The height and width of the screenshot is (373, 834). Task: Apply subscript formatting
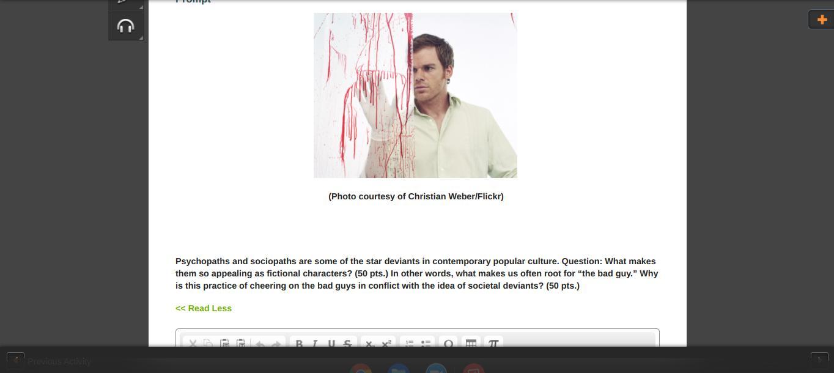pyautogui.click(x=370, y=344)
